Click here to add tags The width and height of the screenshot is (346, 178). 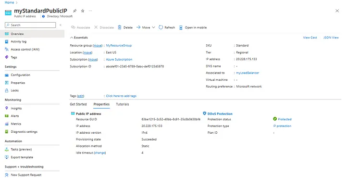click(x=121, y=96)
